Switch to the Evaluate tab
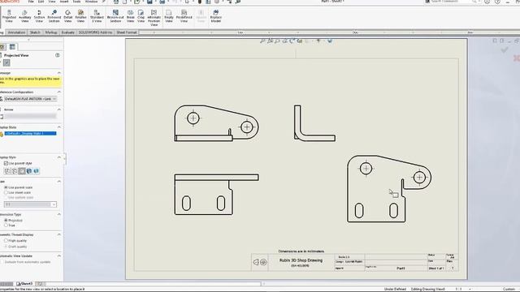Viewport: 520px width, 292px height. tap(68, 32)
